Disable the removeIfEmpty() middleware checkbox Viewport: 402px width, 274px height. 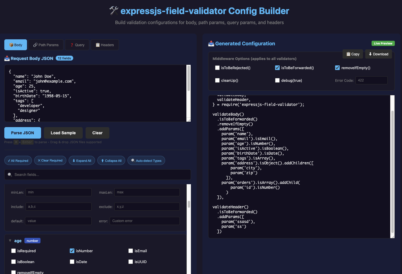coord(337,68)
